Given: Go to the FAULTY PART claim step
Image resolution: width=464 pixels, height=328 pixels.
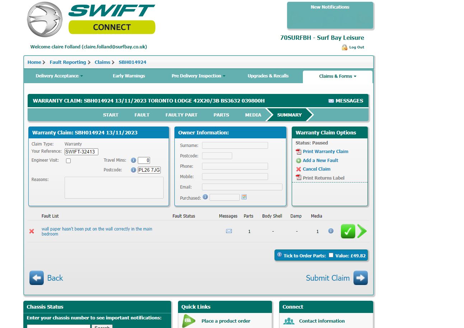Looking at the screenshot, I should (x=182, y=115).
